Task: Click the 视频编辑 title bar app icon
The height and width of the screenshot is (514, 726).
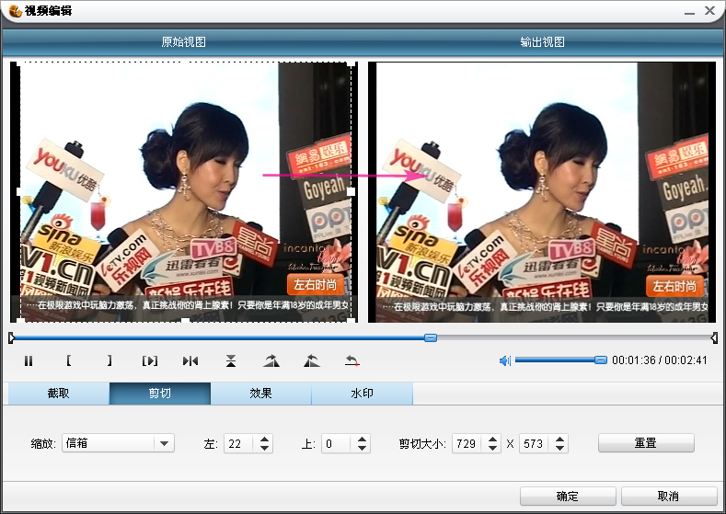Action: coord(16,10)
